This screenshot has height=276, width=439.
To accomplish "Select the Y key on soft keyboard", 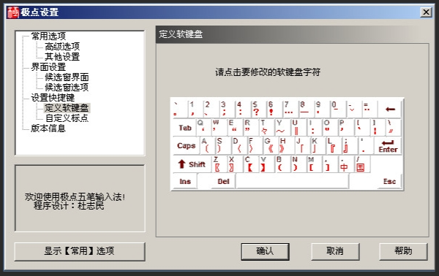I will pos(283,128).
